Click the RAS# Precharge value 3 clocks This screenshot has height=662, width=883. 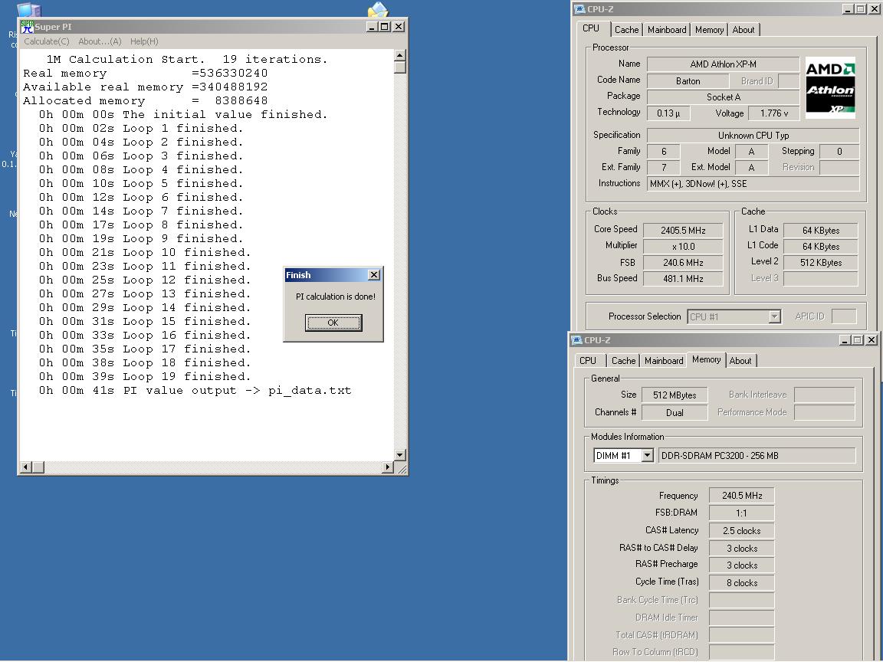pyautogui.click(x=742, y=565)
